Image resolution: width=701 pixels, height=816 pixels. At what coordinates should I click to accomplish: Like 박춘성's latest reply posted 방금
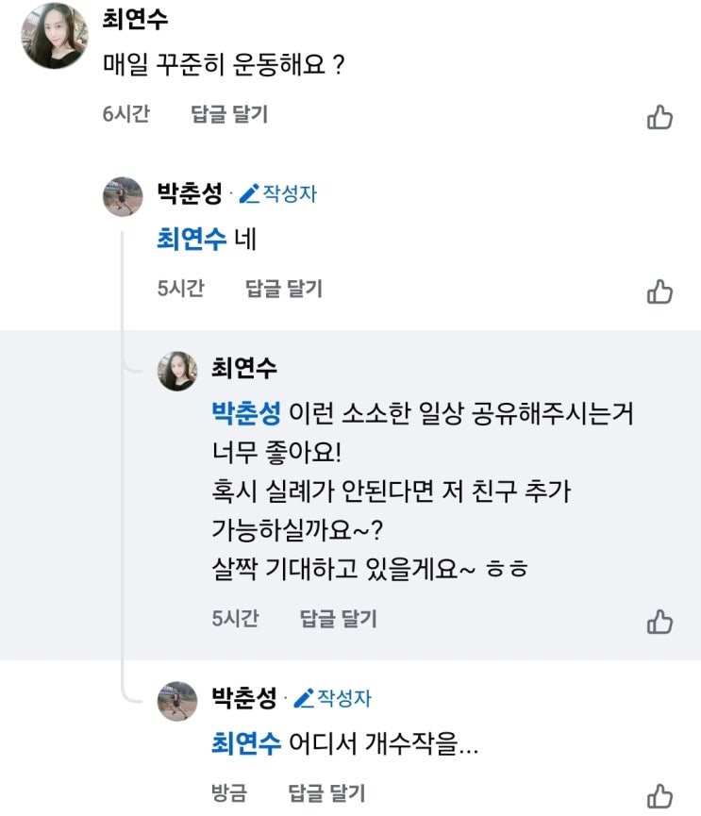point(659,795)
